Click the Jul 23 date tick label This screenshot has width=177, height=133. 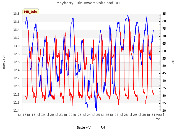(x=77, y=115)
